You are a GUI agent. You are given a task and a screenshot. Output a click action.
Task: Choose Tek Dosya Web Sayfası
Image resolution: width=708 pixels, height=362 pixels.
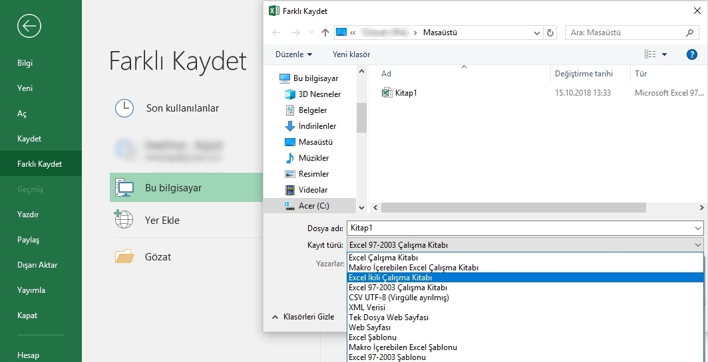[525, 317]
